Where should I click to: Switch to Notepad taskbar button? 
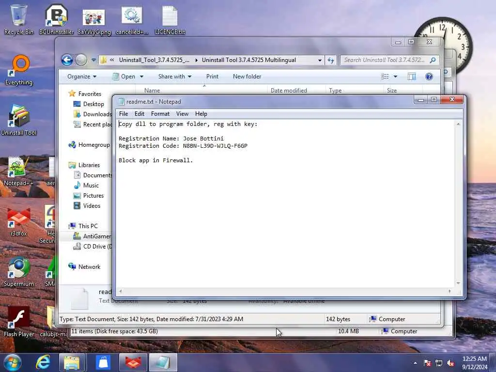163,362
